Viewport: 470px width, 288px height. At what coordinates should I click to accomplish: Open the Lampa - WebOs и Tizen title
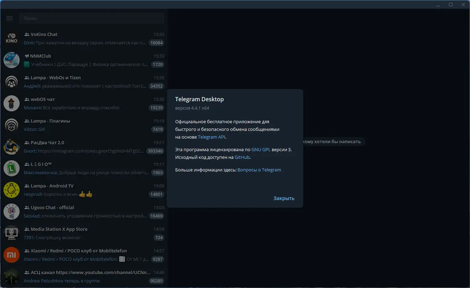[56, 78]
